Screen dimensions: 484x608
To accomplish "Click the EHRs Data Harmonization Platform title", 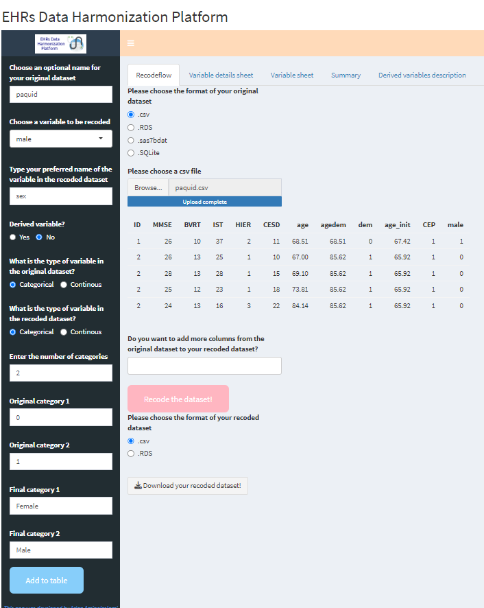I will [114, 17].
